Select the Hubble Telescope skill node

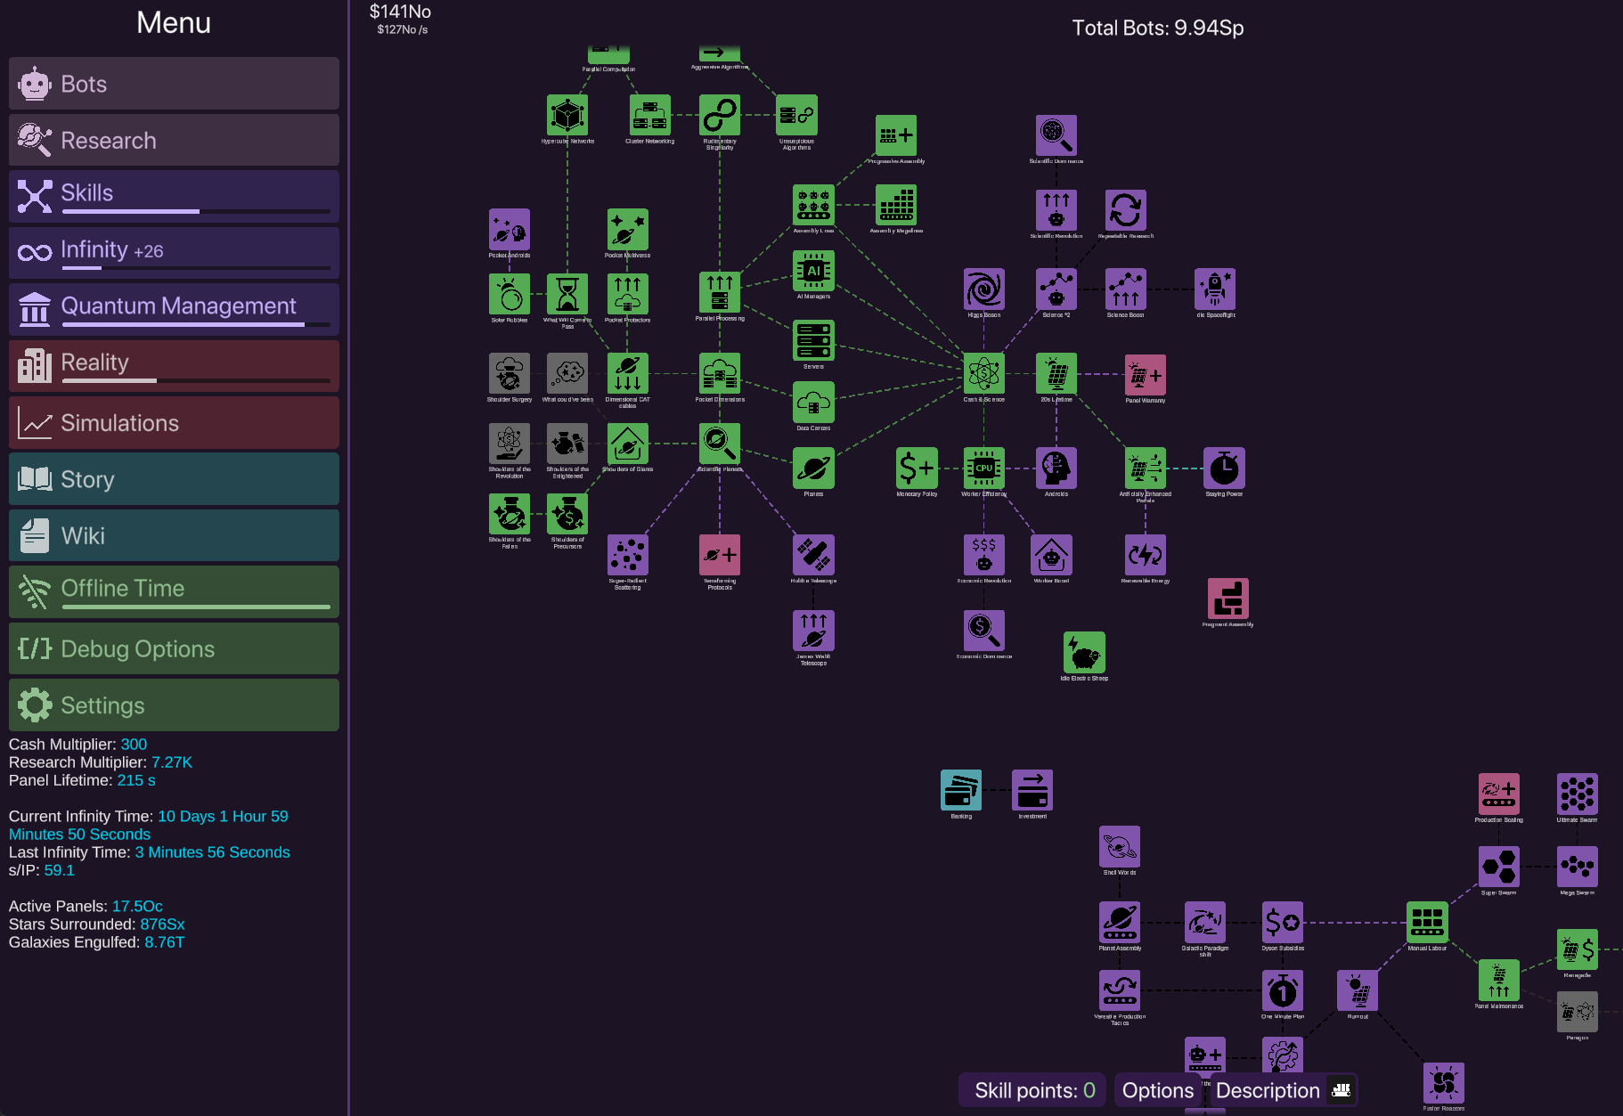click(813, 555)
